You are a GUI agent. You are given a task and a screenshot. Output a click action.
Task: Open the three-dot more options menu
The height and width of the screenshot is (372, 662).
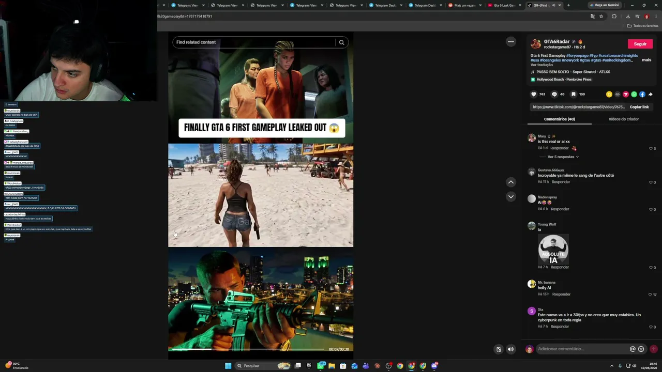(x=511, y=42)
